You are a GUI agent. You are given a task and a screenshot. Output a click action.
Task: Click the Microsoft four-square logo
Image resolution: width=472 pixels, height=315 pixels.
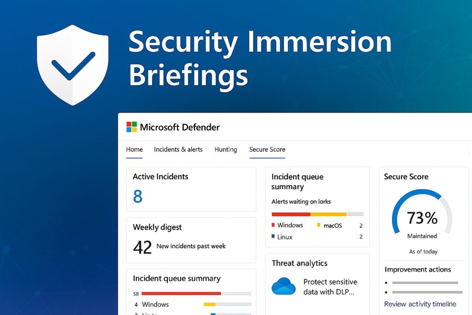(x=131, y=127)
